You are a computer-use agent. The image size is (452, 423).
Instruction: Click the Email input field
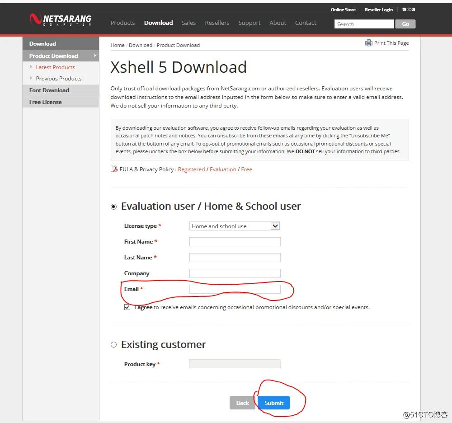click(x=235, y=289)
